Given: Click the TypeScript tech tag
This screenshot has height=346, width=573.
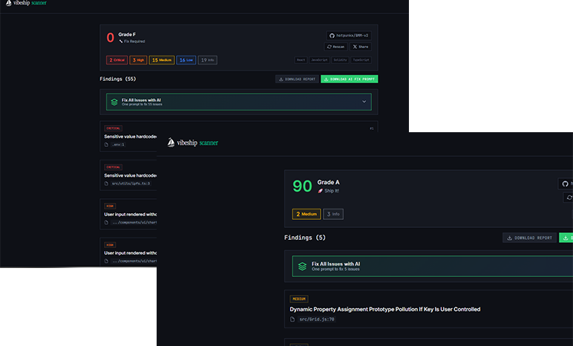Looking at the screenshot, I should pos(361,60).
